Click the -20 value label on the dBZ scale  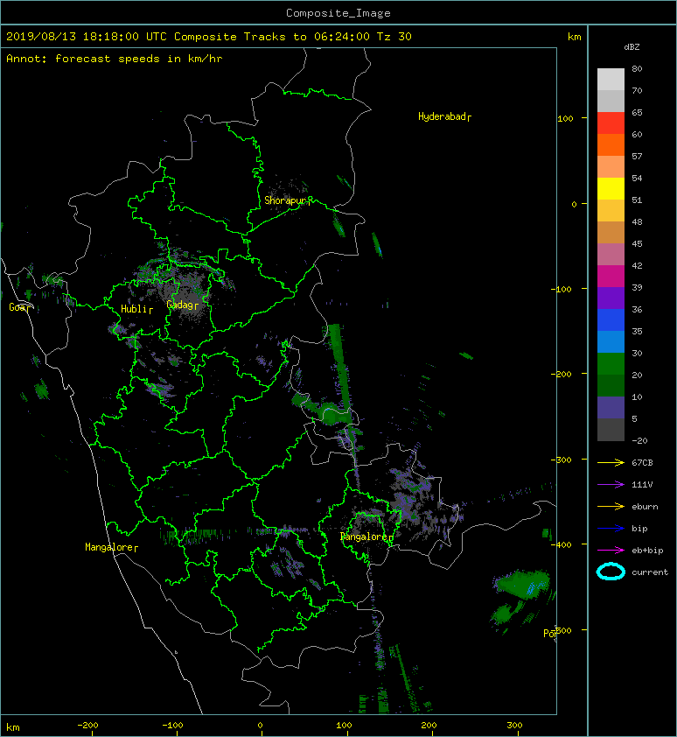coord(639,441)
